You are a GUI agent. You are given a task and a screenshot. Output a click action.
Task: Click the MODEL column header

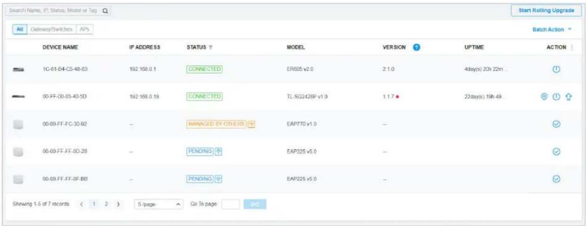(296, 48)
